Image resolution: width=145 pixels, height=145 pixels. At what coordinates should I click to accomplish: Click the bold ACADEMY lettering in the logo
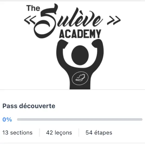[80, 34]
